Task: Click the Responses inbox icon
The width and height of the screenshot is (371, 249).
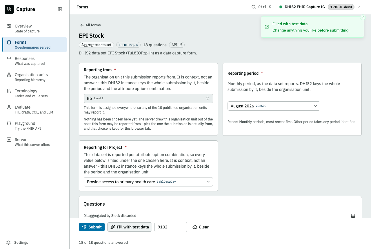Action: click(9, 58)
